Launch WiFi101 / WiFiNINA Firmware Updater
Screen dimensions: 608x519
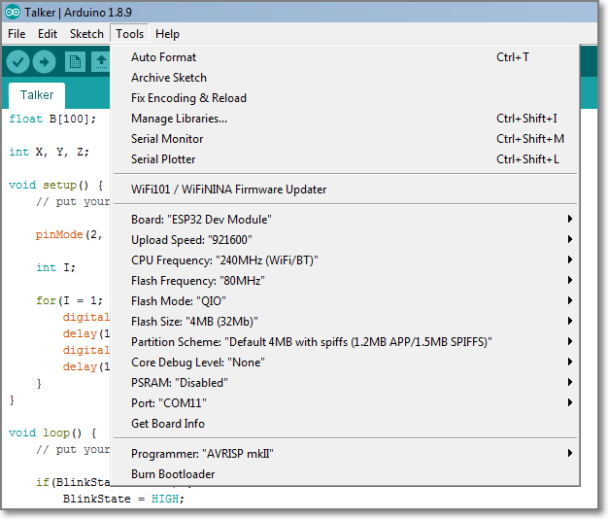[345, 190]
